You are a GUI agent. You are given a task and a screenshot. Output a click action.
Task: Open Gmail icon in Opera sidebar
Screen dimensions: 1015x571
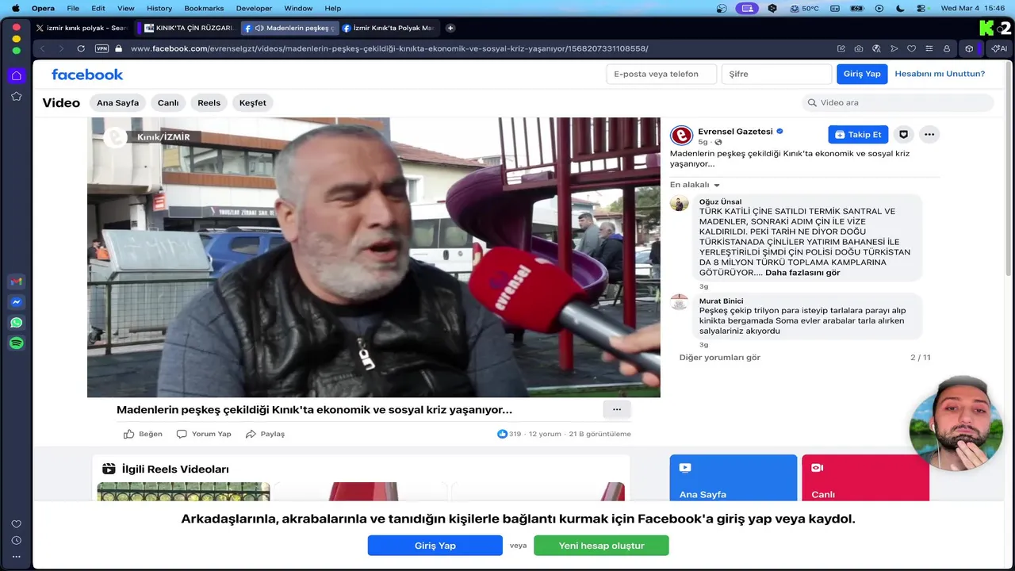16,282
